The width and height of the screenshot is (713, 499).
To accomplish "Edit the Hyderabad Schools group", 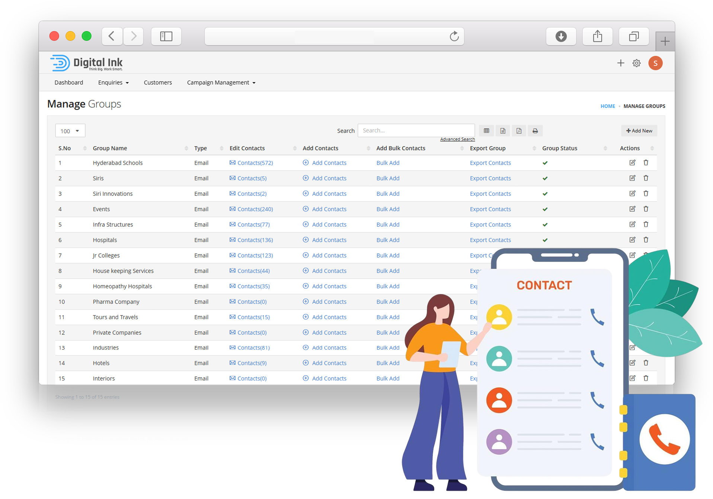I will pos(632,163).
